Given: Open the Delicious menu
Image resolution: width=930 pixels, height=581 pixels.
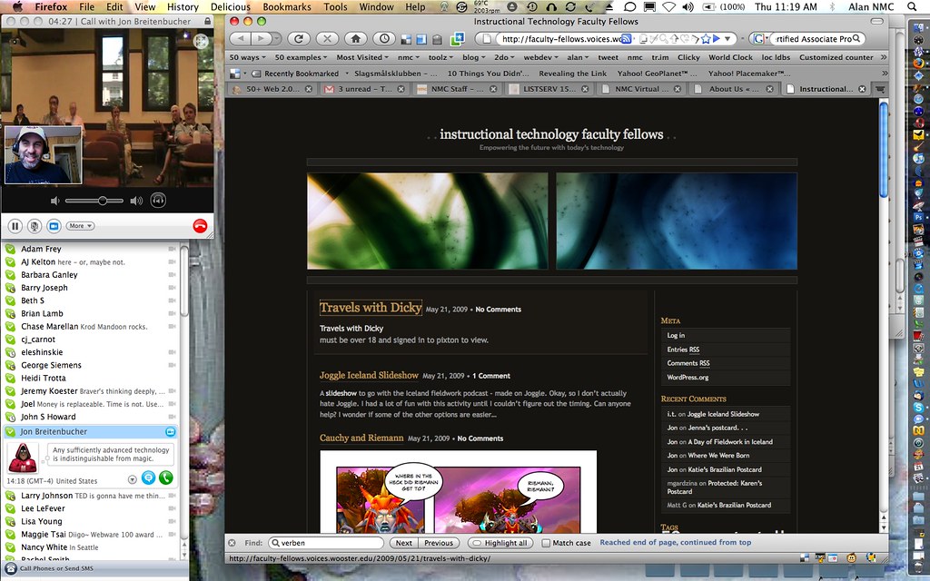Looking at the screenshot, I should pos(230,7).
